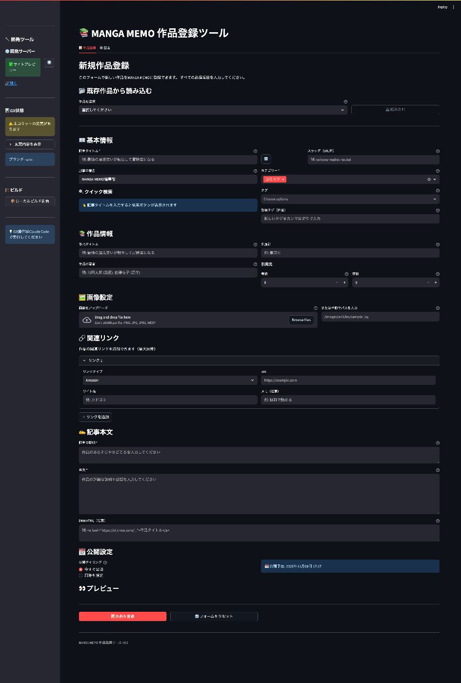Show help for 新規タグ field

438,210
